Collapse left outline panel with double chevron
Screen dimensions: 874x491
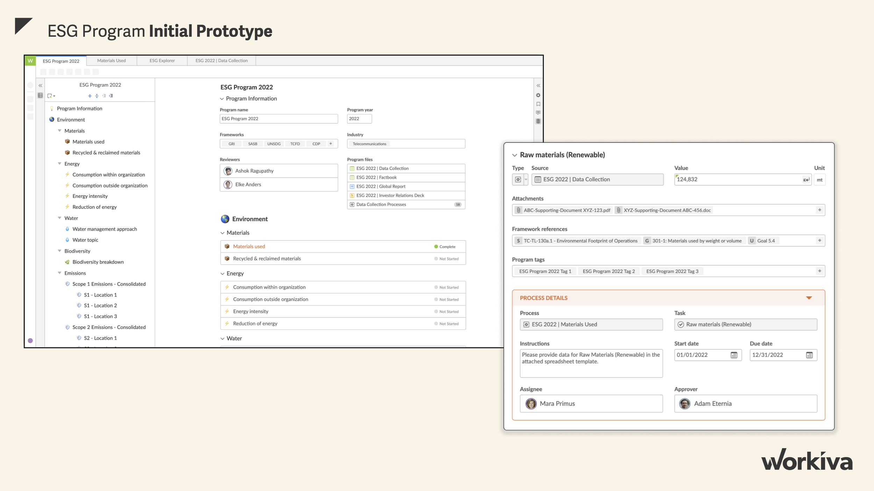[41, 85]
